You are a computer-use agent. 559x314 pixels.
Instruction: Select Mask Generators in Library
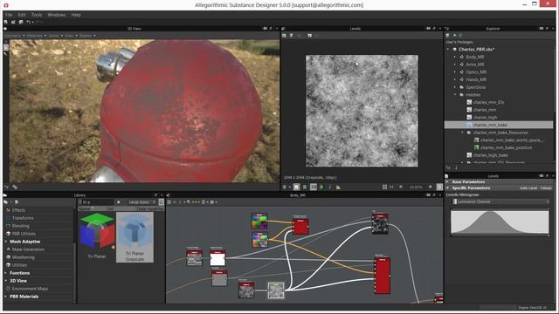click(28, 249)
